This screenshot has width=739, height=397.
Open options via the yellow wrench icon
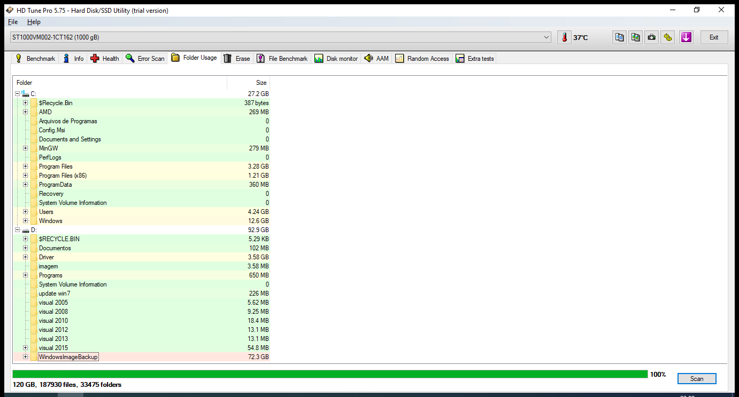click(667, 37)
